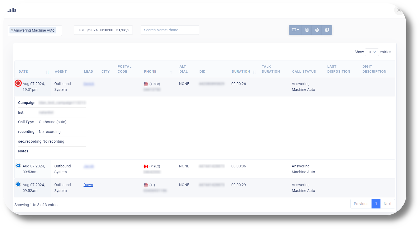Focus the Search Name, Phone field

(170, 30)
